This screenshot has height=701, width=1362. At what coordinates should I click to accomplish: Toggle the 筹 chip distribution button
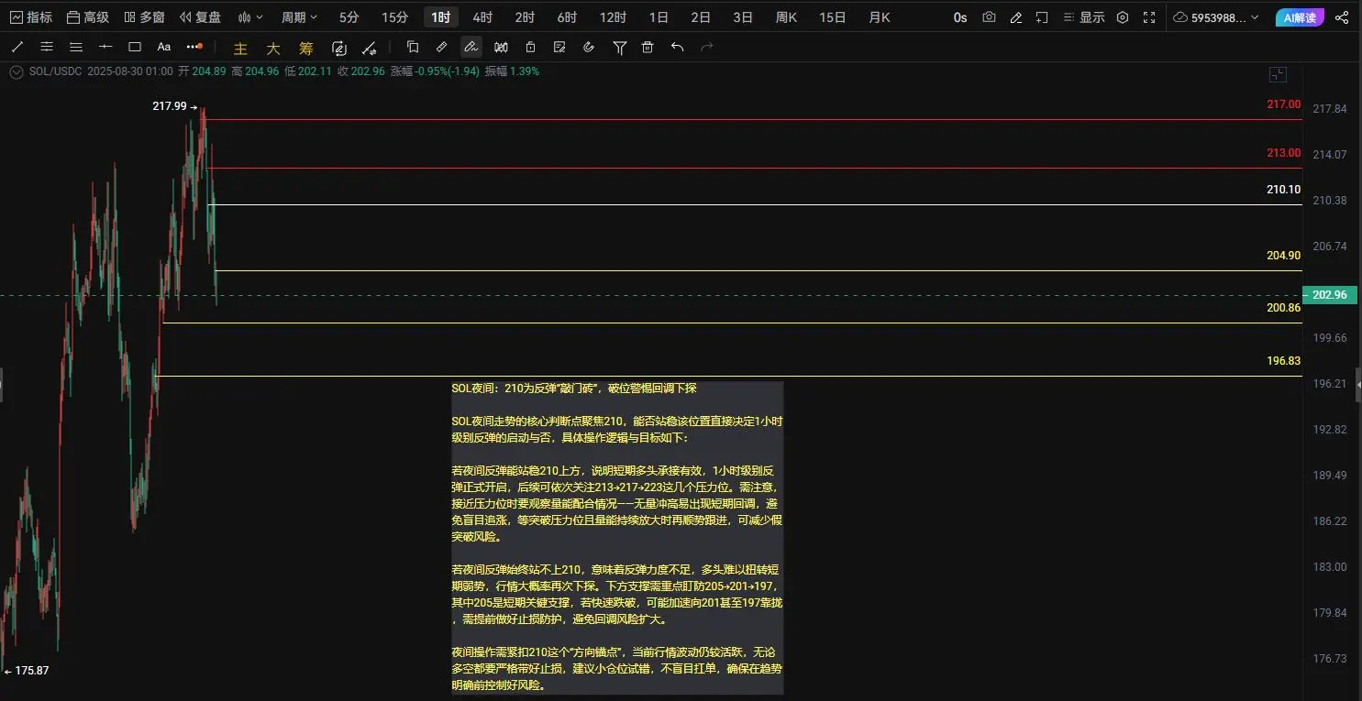pyautogui.click(x=305, y=49)
